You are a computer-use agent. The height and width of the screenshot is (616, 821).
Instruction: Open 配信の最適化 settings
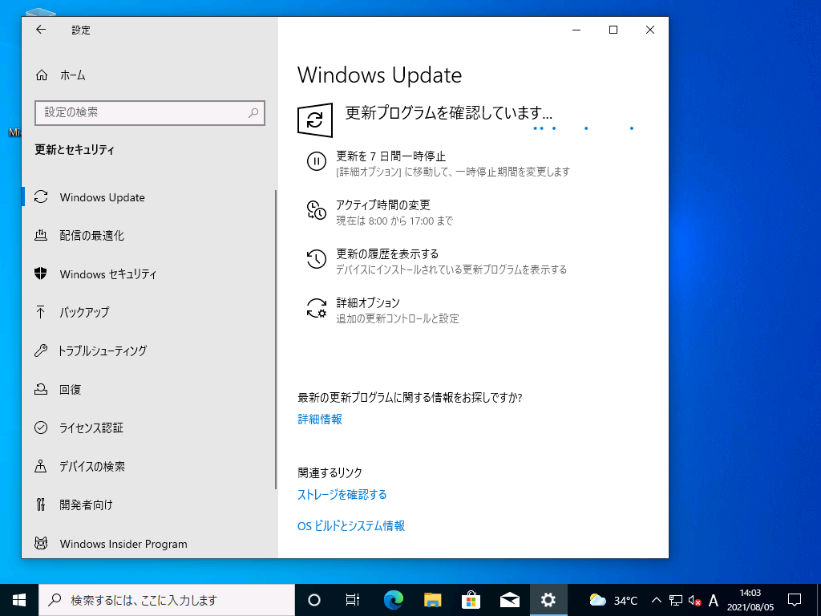pyautogui.click(x=149, y=236)
